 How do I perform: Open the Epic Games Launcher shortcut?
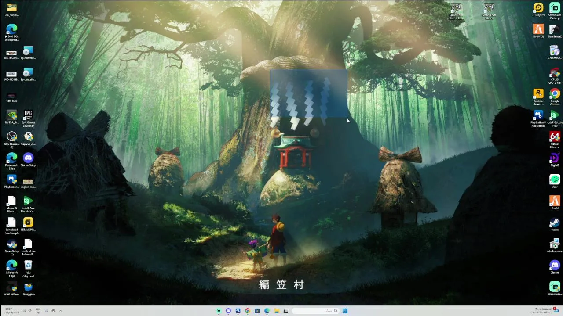click(x=28, y=118)
